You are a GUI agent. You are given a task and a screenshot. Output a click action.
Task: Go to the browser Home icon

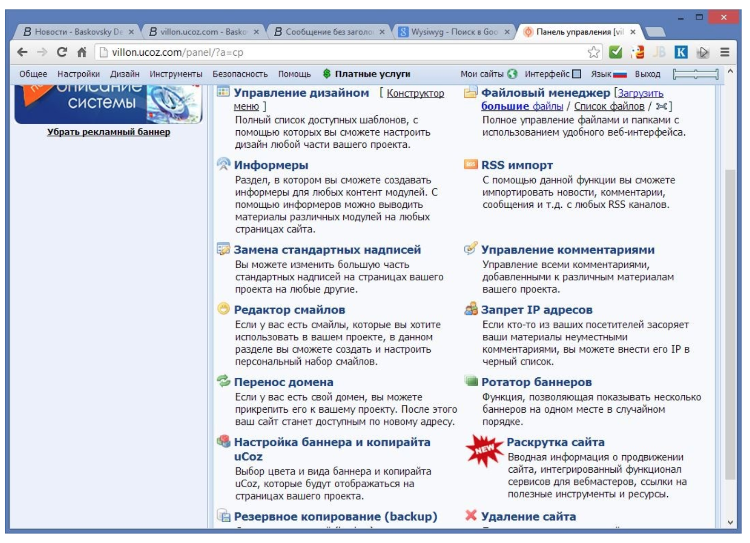coord(82,52)
